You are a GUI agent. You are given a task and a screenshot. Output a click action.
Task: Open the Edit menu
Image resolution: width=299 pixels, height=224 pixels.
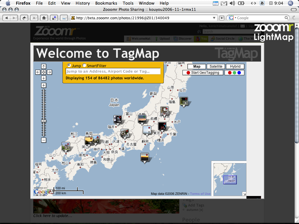coord(52,3)
